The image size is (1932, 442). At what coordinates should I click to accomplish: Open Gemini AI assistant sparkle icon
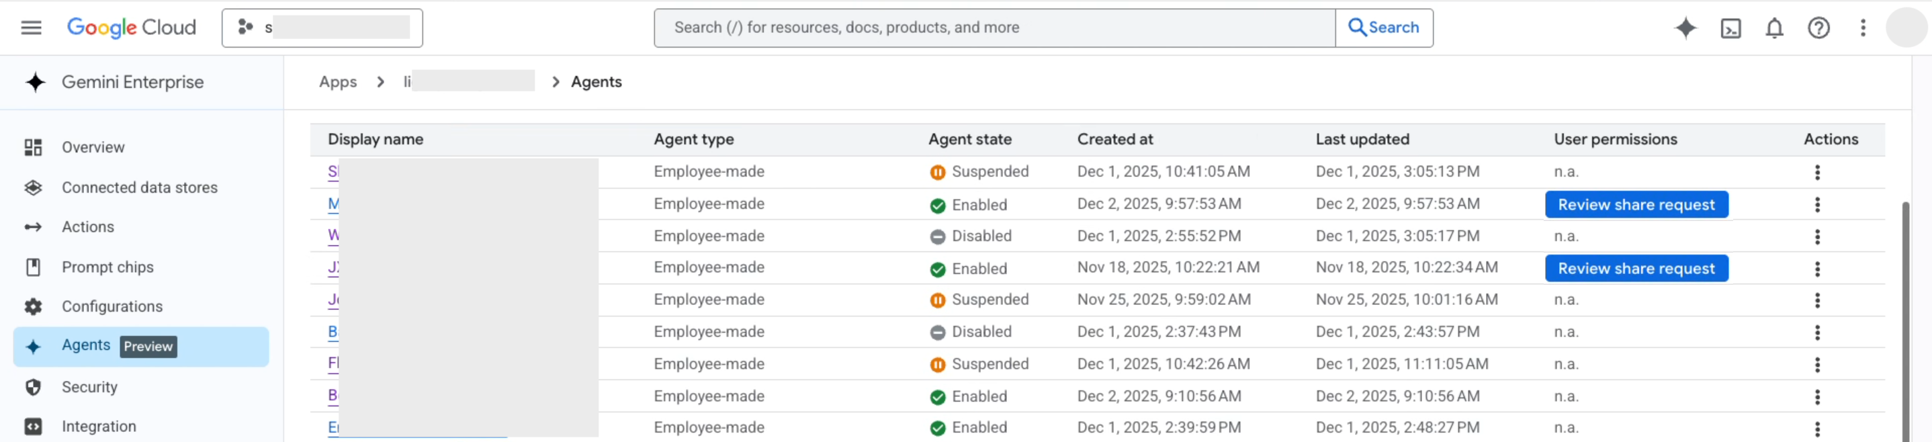(1685, 28)
